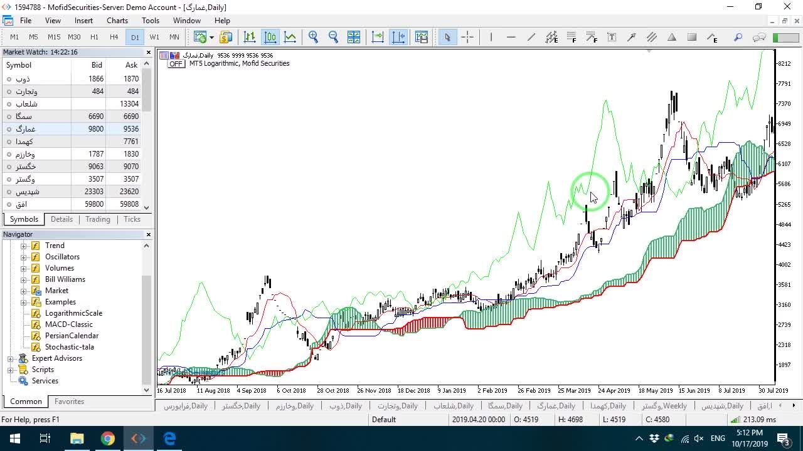Select the PersianCalendar indicator

72,336
